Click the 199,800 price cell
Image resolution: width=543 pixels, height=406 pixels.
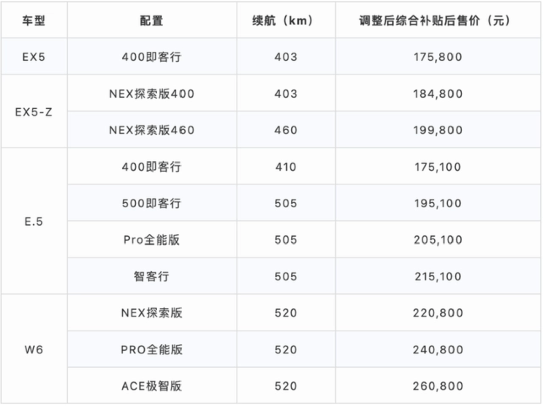(437, 130)
